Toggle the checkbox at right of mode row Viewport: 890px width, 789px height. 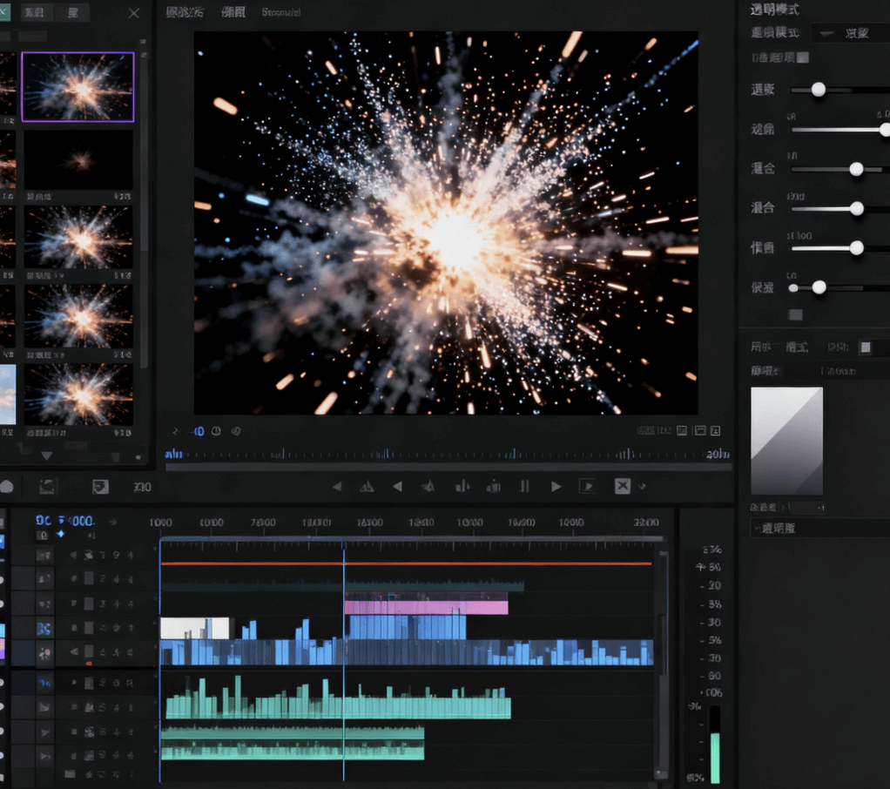click(x=865, y=347)
